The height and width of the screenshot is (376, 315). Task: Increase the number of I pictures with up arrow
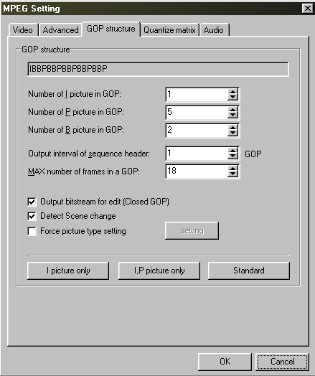click(x=232, y=92)
